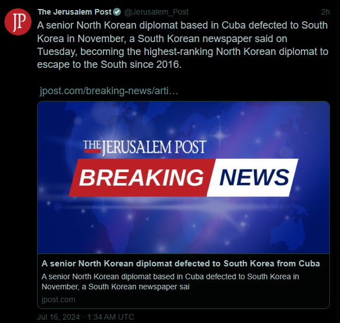The image size is (340, 323).
Task: Click the card description beginning 'A senior North Korean'
Action: point(170,282)
